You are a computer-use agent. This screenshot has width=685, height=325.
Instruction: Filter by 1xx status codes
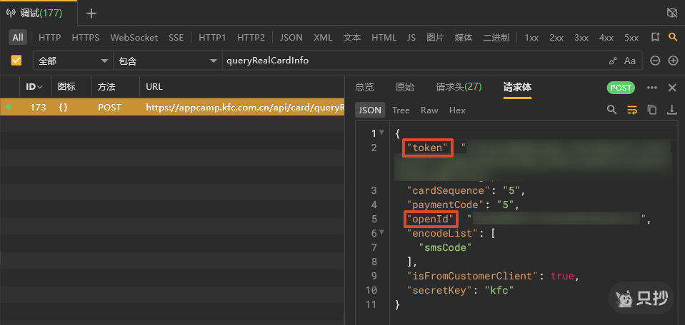click(x=531, y=38)
